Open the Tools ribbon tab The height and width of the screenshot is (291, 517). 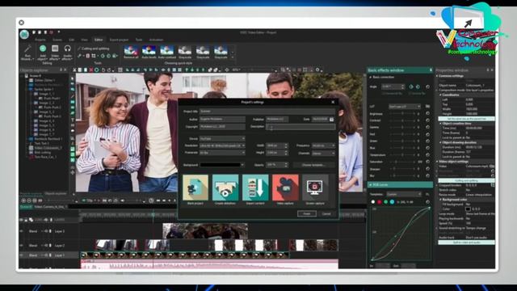[139, 40]
